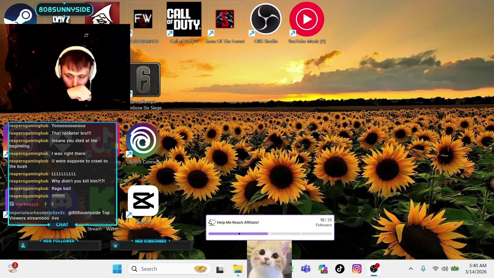Click the "Help Me Reach Affiliate!" text
The width and height of the screenshot is (494, 278).
pyautogui.click(x=238, y=222)
